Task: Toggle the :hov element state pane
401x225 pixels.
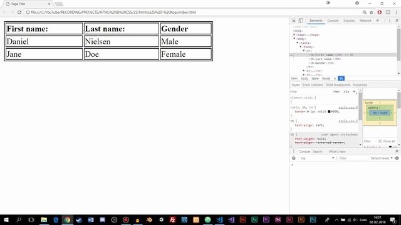Action: (336, 92)
